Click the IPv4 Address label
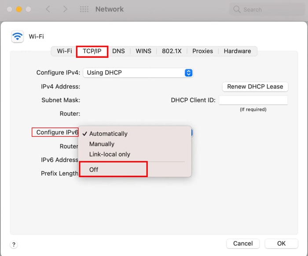Viewport: 308px width, 256px height. click(61, 86)
